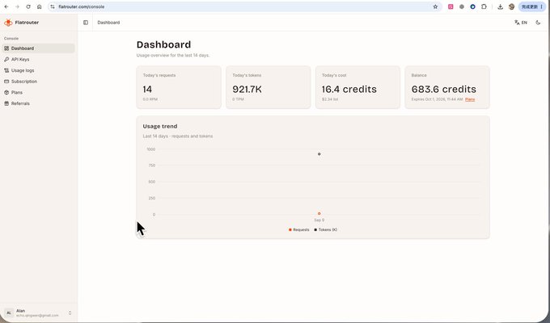Collapse the sidebar with the panel icon
The height and width of the screenshot is (323, 550).
coord(86,23)
